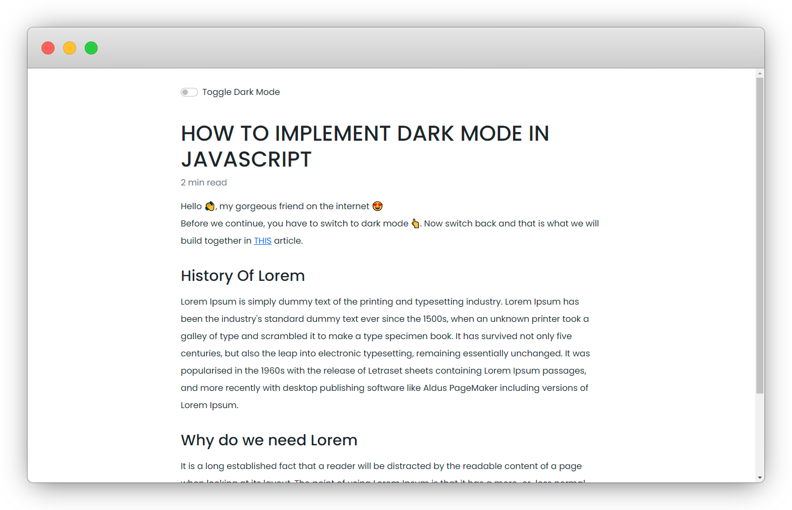Click the paragraph starting 'Lorem Ipsum is simply'

pyautogui.click(x=385, y=353)
